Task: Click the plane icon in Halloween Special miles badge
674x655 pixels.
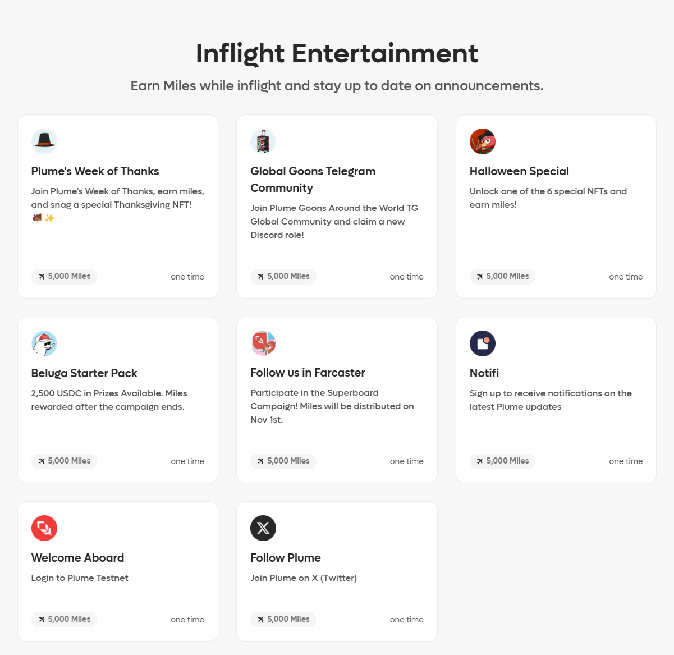Action: [x=480, y=277]
